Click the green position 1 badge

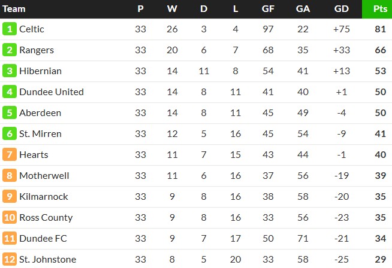click(10, 29)
